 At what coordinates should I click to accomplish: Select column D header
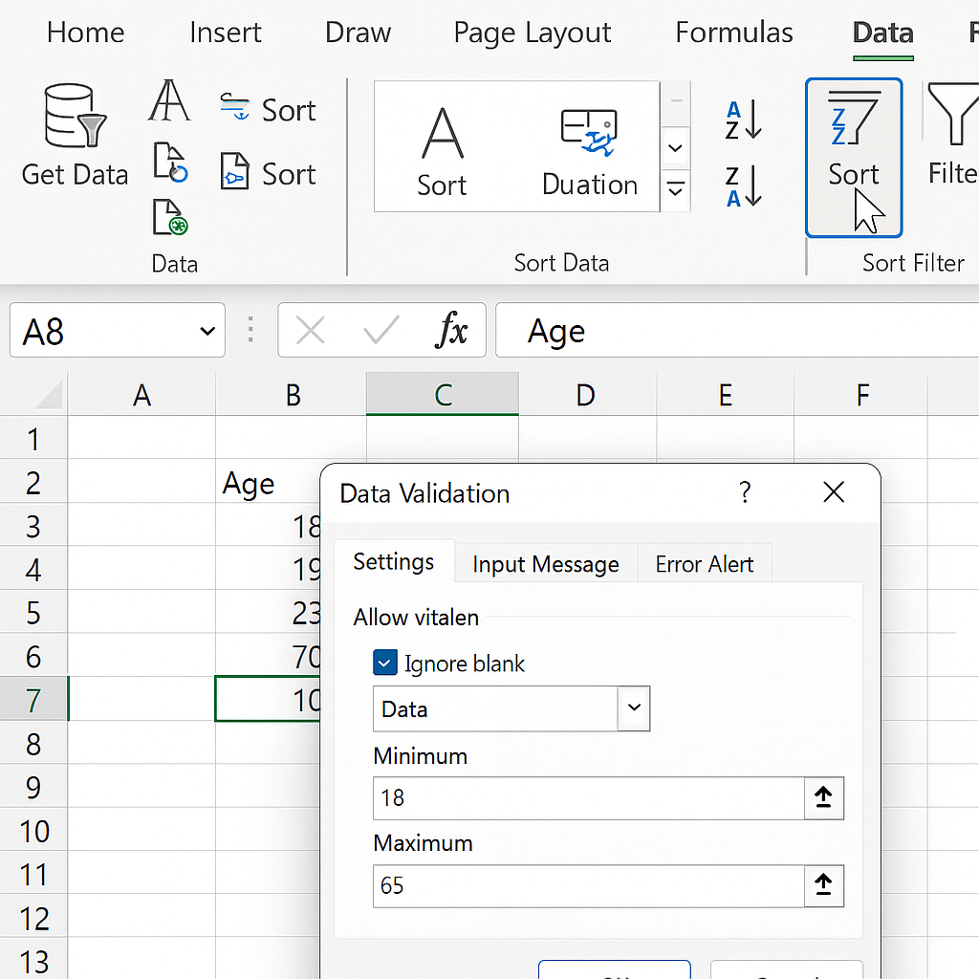587,394
